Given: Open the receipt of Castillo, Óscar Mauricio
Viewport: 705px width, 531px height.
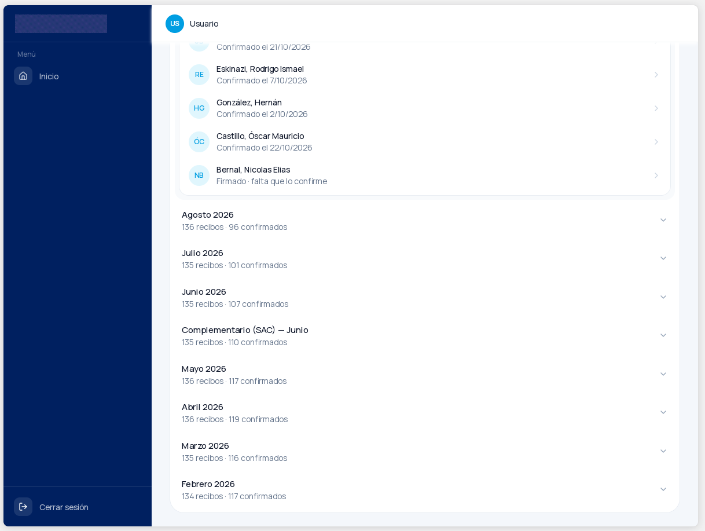Looking at the screenshot, I should (425, 142).
